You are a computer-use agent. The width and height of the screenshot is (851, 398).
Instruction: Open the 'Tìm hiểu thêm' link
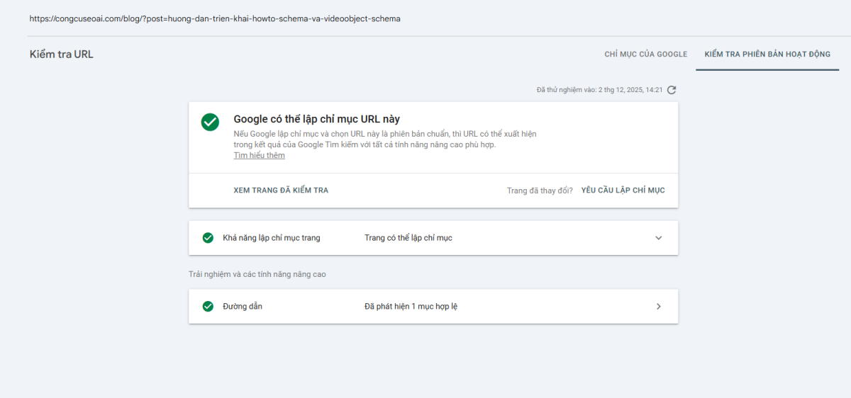[259, 156]
